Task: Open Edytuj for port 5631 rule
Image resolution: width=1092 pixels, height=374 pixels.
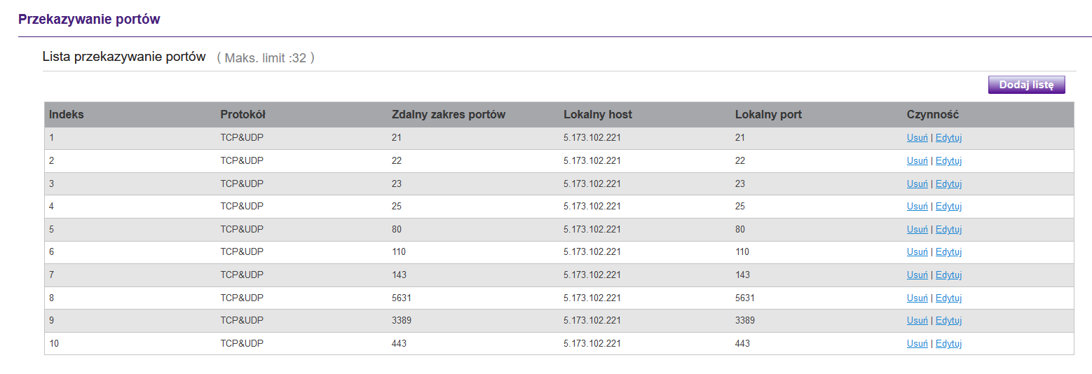Action: click(x=948, y=298)
